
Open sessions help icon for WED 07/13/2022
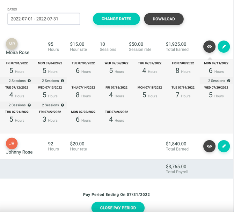(63, 105)
